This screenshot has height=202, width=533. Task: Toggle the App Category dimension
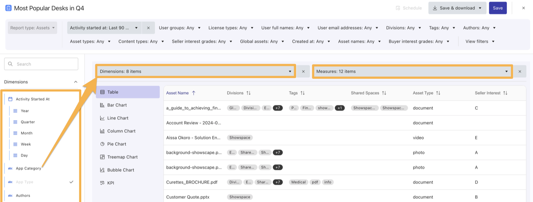[28, 168]
